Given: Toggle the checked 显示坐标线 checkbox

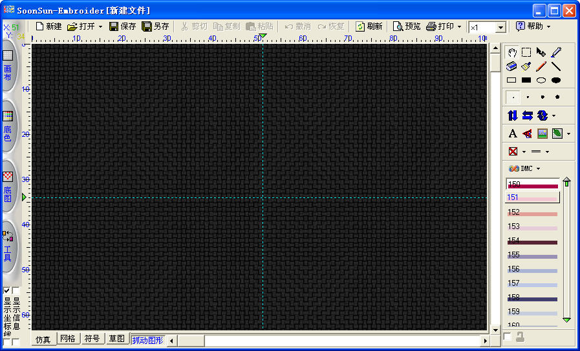Looking at the screenshot, I should 7,291.
